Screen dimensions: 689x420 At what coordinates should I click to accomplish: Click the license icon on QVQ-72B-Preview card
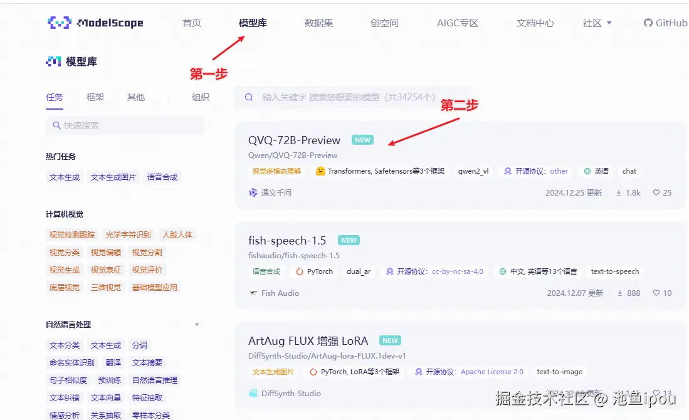pos(508,171)
